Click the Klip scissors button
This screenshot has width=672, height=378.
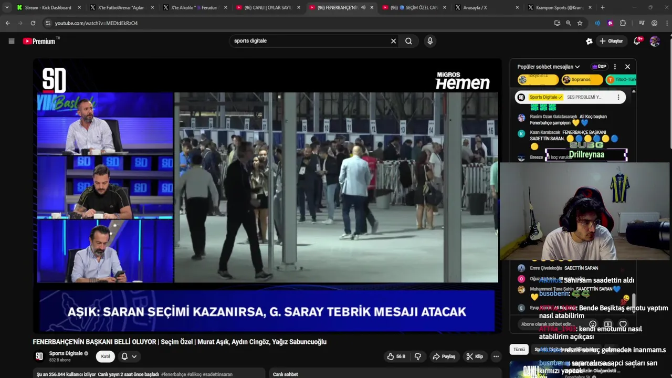coord(475,356)
